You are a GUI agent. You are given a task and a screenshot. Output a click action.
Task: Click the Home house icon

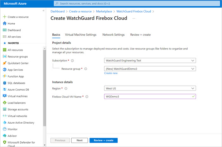4,23
